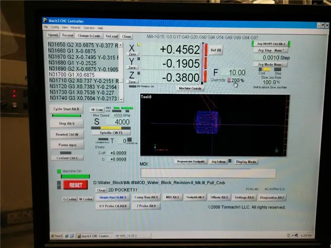Select G-code line N31700 G1 X0.6875
This screenshot has height=248, width=331.
click(x=84, y=75)
